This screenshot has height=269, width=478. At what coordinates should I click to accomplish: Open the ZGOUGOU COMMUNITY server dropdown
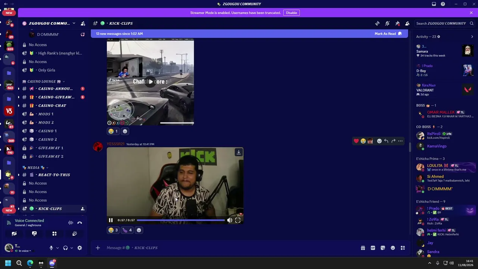pos(49,23)
